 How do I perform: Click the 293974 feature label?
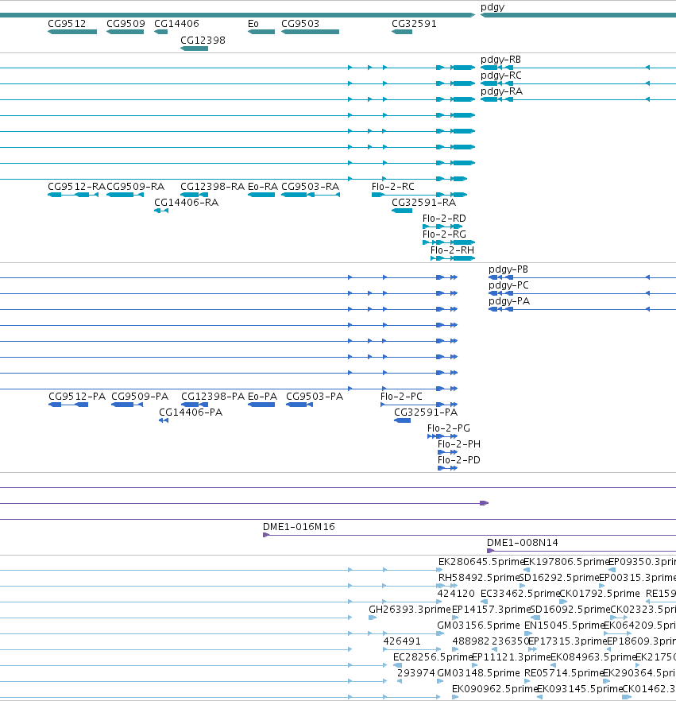click(416, 673)
